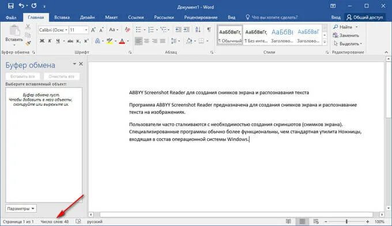Image resolution: width=392 pixels, height=226 pixels.
Task: Increase indent with the indent icon
Action: pos(187,30)
